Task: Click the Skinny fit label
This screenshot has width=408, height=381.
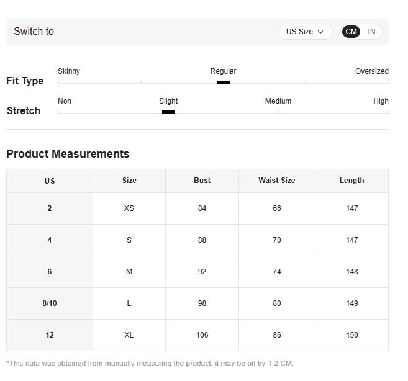Action: pos(69,71)
